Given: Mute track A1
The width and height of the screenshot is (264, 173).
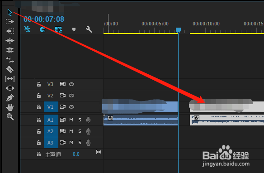Looking at the screenshot, I should click(x=71, y=120).
